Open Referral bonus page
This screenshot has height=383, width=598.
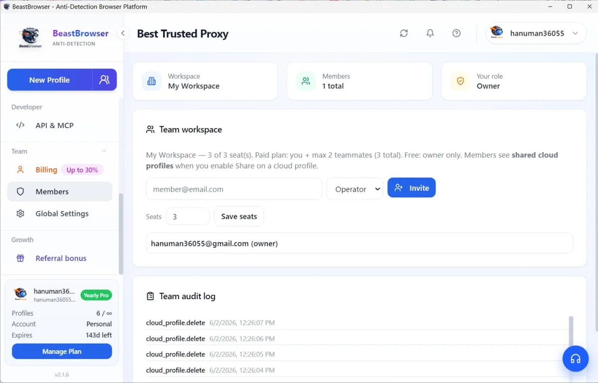[60, 258]
